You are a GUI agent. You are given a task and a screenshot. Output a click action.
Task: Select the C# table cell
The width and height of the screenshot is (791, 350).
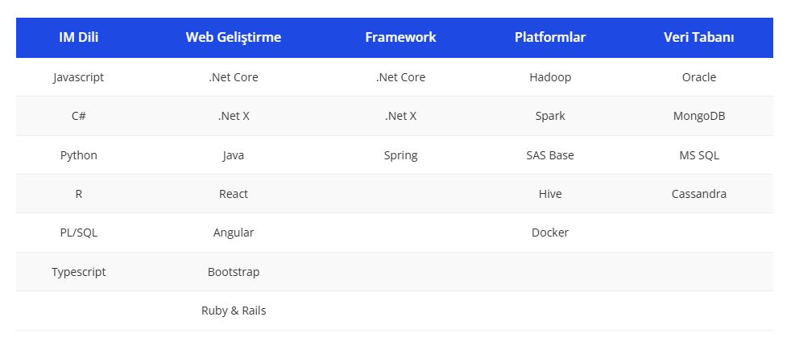click(x=79, y=116)
